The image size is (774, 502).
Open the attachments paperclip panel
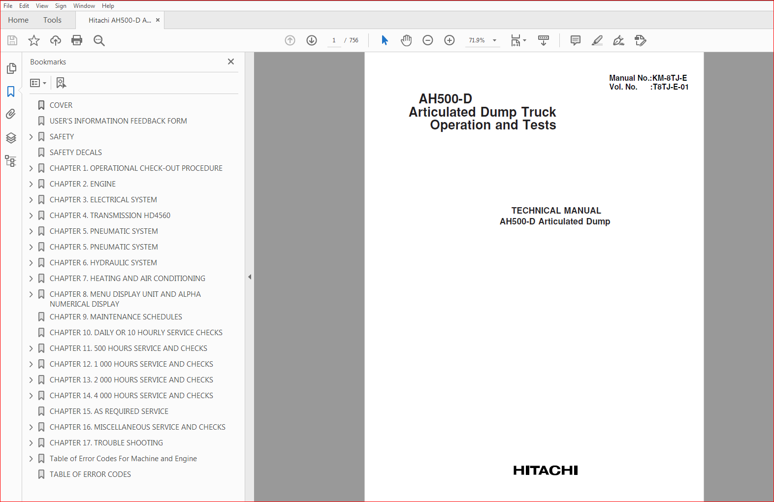[11, 114]
